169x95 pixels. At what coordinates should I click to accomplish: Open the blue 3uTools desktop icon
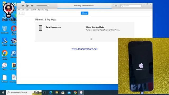click(x=4, y=42)
